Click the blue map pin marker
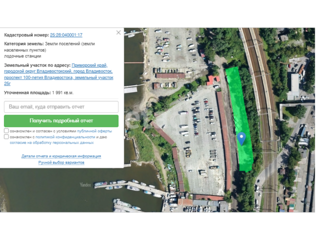 click(241, 139)
